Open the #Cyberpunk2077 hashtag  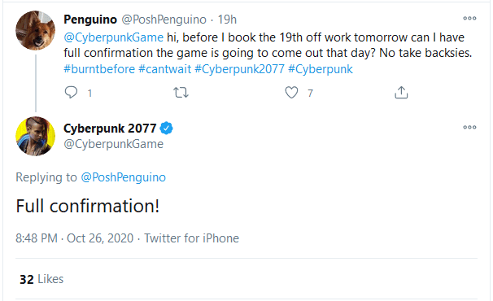(239, 69)
